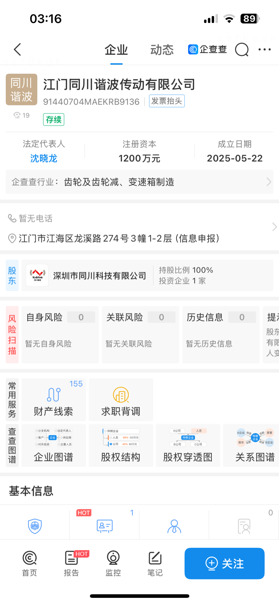279x604 pixels.
Task: Tap founding date 2025-05-22
Action: click(235, 158)
